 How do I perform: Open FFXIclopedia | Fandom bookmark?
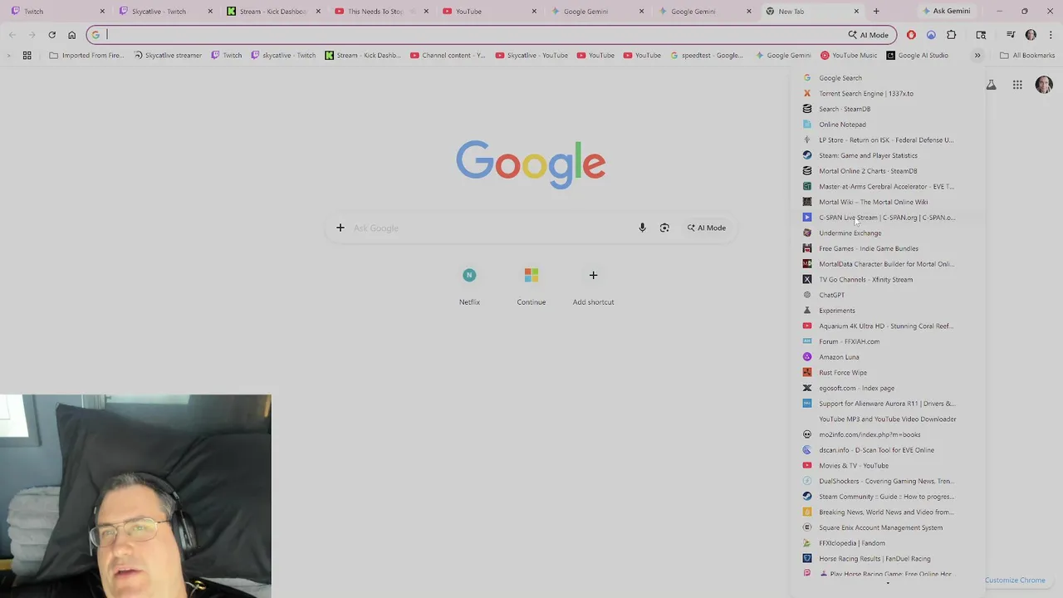click(887, 543)
